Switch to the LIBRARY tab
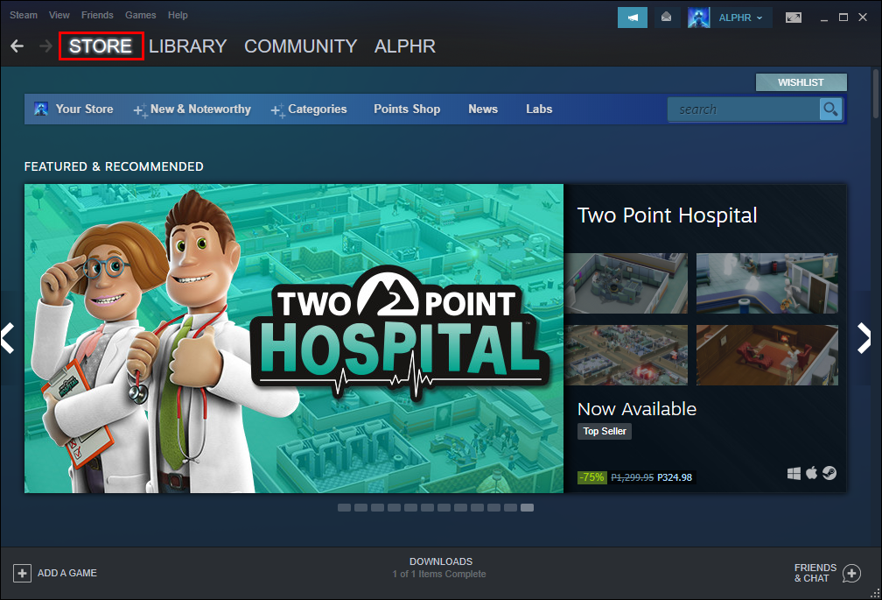This screenshot has width=882, height=600. coord(188,46)
